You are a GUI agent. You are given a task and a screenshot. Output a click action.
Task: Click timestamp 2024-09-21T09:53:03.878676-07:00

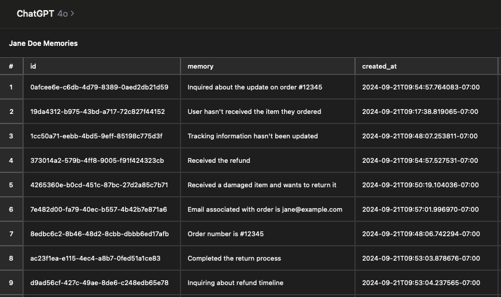click(x=421, y=258)
